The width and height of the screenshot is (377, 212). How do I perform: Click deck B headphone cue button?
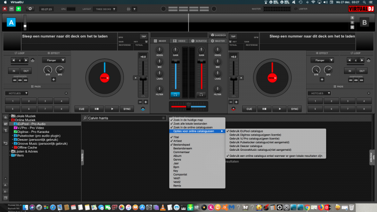pyautogui.click(x=201, y=95)
